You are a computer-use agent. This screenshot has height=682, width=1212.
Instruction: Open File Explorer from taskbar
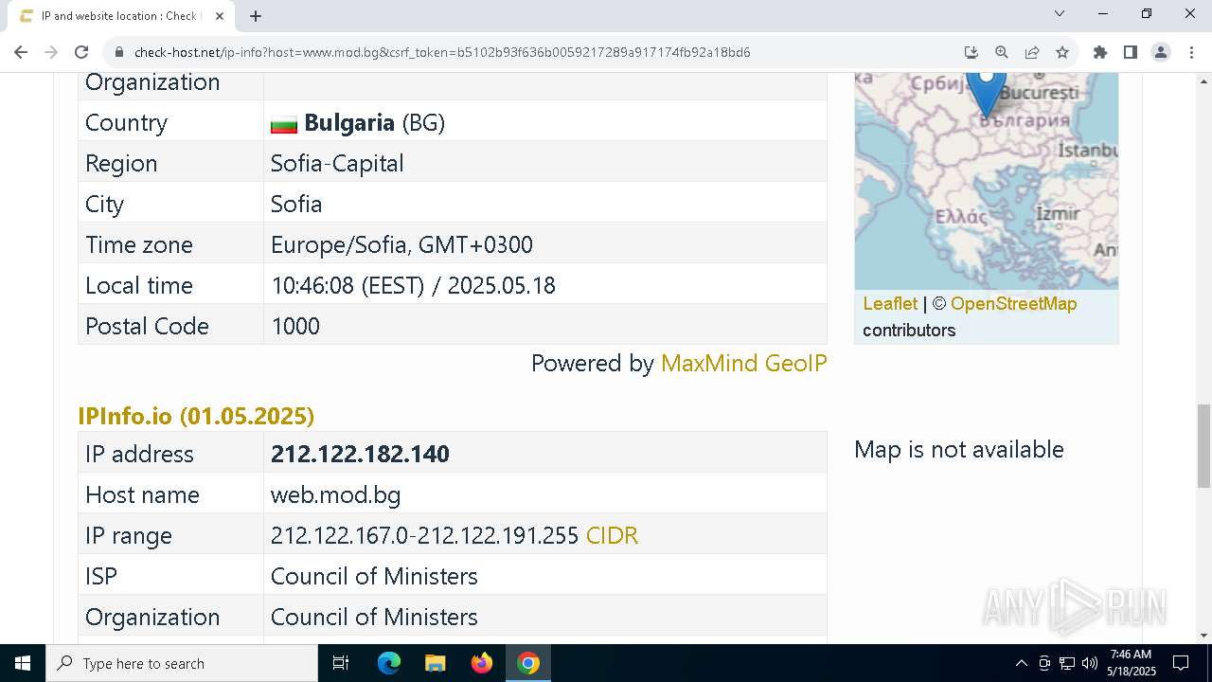coord(435,663)
